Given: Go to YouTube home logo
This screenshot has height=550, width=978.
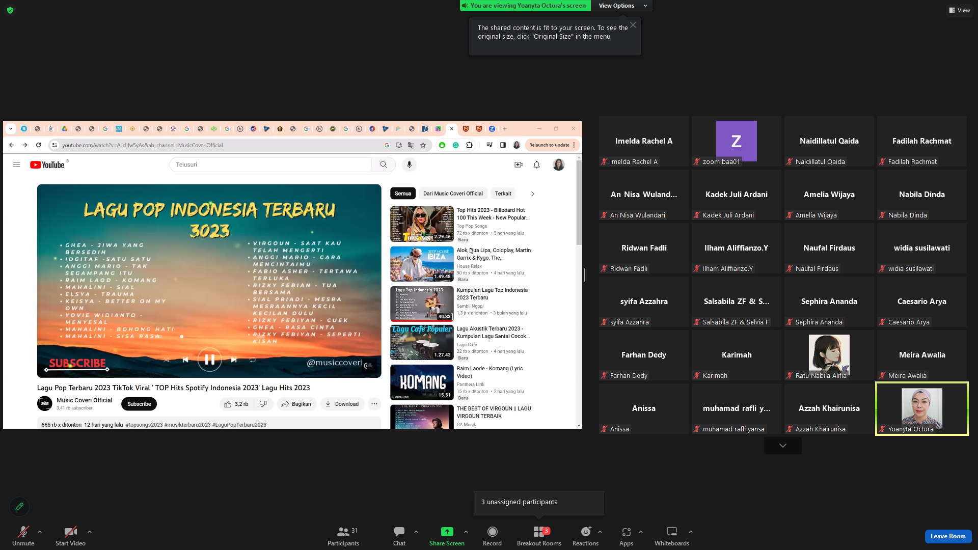Looking at the screenshot, I should point(47,164).
